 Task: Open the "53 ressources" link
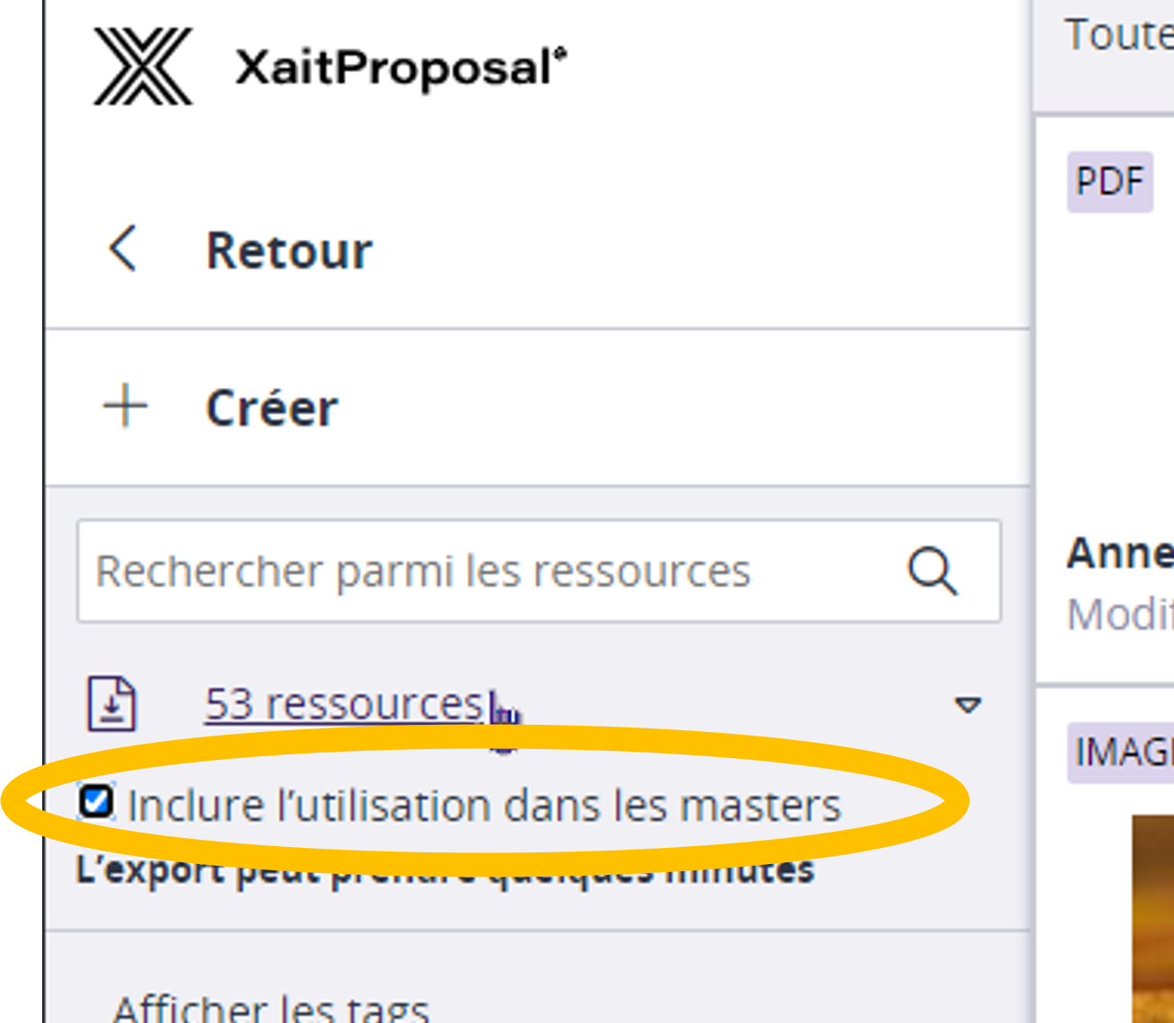pos(344,703)
